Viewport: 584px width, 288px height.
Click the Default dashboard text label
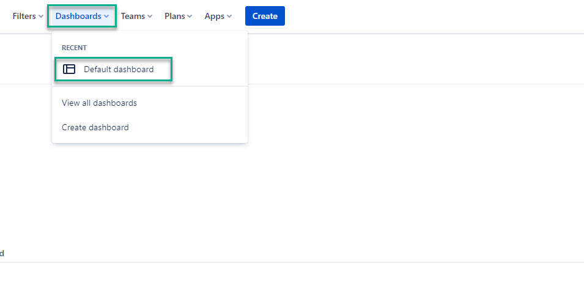pos(119,70)
